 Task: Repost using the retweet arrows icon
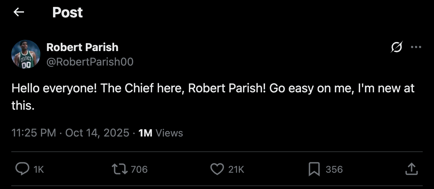point(120,169)
